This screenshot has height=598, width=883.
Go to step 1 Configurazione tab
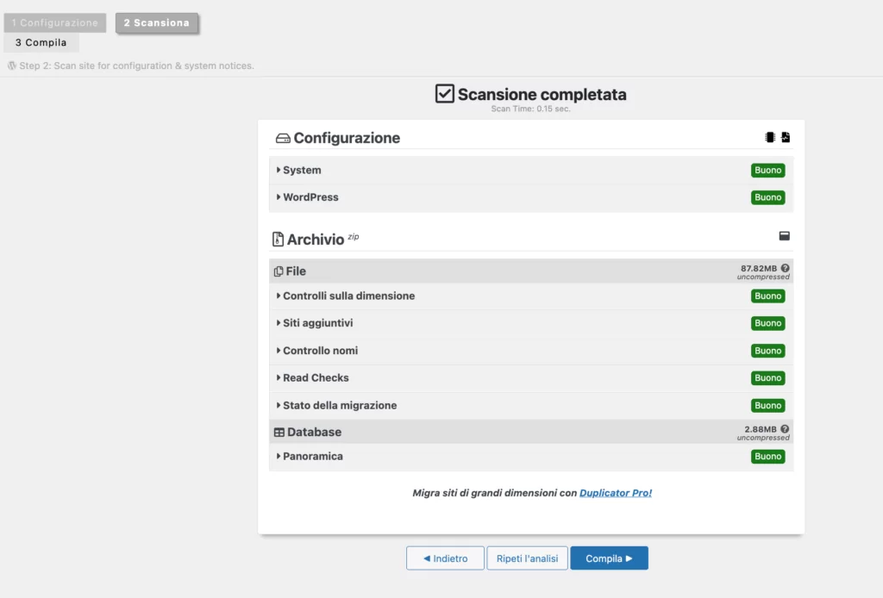click(x=55, y=23)
